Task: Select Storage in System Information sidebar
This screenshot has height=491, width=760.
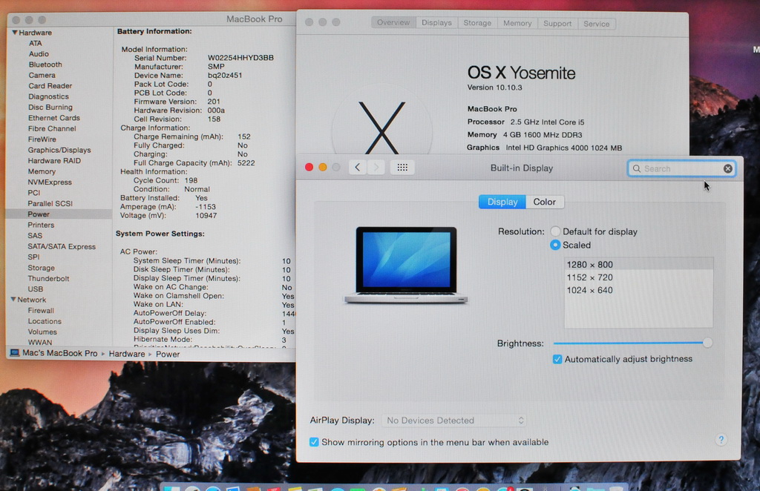Action: (42, 268)
